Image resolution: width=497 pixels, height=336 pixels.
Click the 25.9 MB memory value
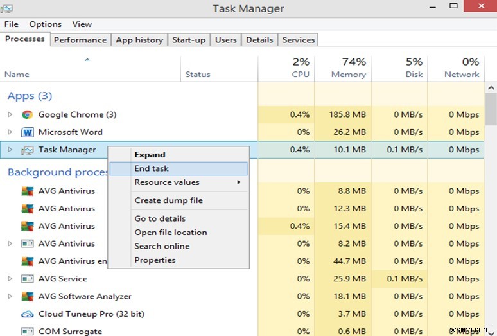pos(349,279)
